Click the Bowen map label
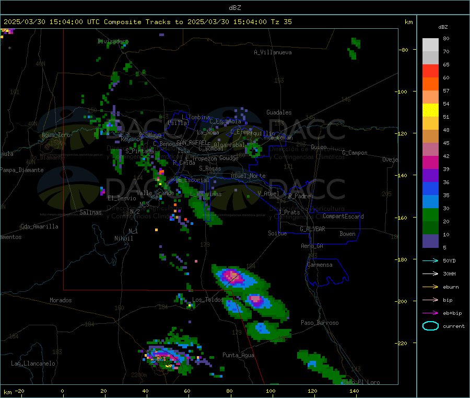Image resolution: width=470 pixels, height=398 pixels. tap(348, 234)
